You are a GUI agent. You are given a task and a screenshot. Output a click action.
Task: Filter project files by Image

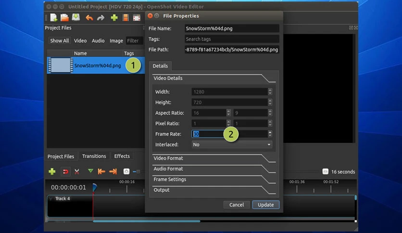pos(116,40)
